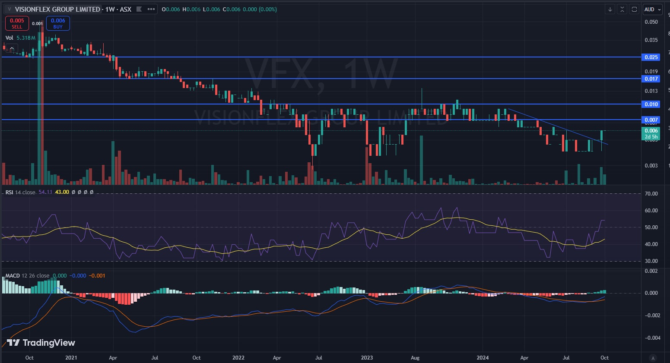Viewport: 670px width, 363px height.
Task: Click the 0.025 blue price label
Action: [x=651, y=57]
